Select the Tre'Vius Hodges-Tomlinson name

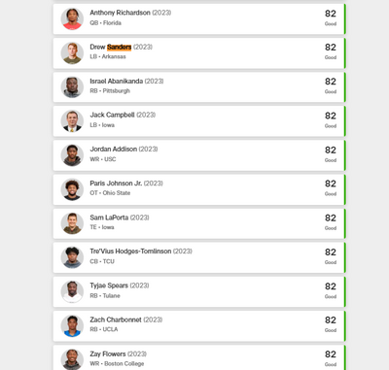130,252
